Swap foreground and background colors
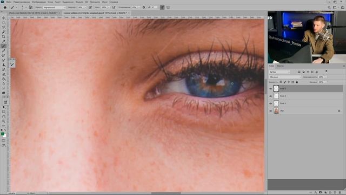This screenshot has width=346, height=195. coord(5,130)
